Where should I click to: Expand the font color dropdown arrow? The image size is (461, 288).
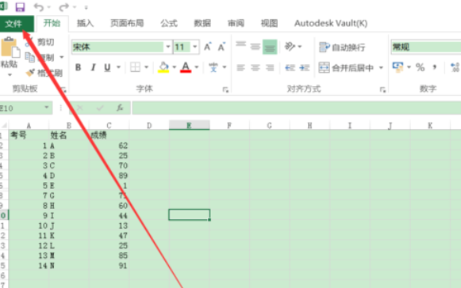point(197,67)
